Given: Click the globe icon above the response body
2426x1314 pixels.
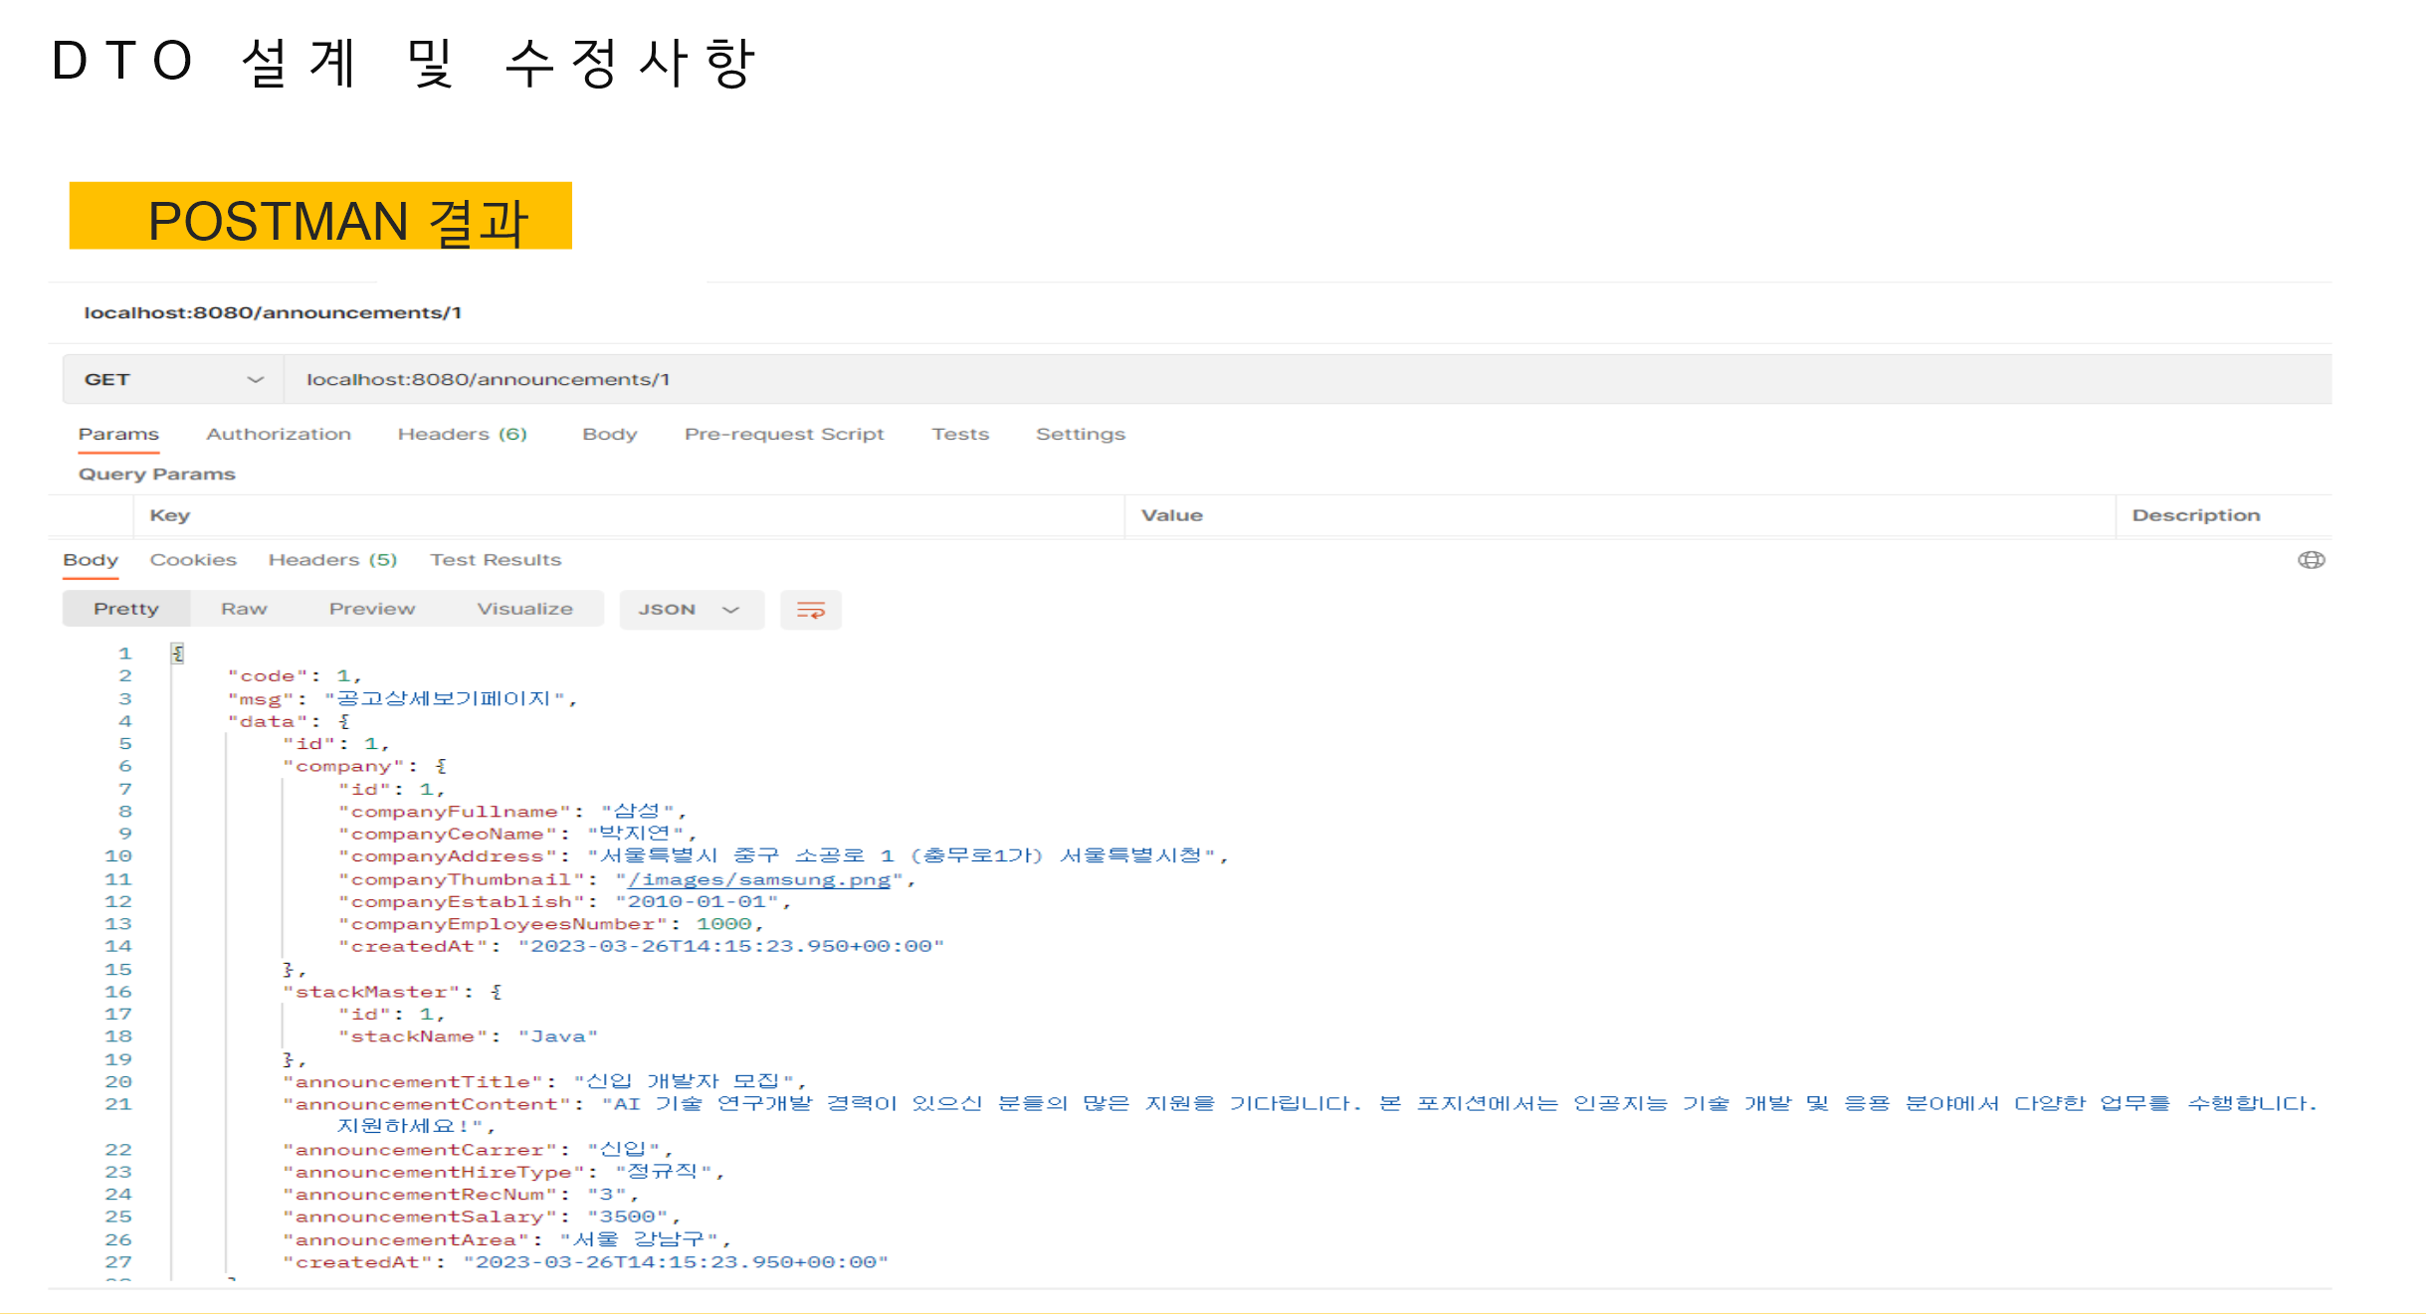Looking at the screenshot, I should click(x=2313, y=559).
